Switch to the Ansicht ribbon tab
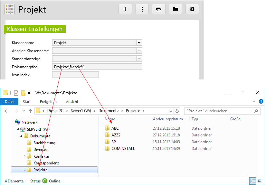The width and height of the screenshot is (265, 185). [x=72, y=102]
